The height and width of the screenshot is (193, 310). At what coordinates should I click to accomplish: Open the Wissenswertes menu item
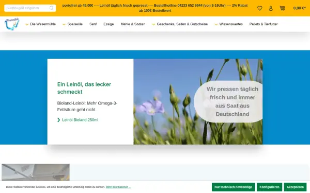click(231, 24)
